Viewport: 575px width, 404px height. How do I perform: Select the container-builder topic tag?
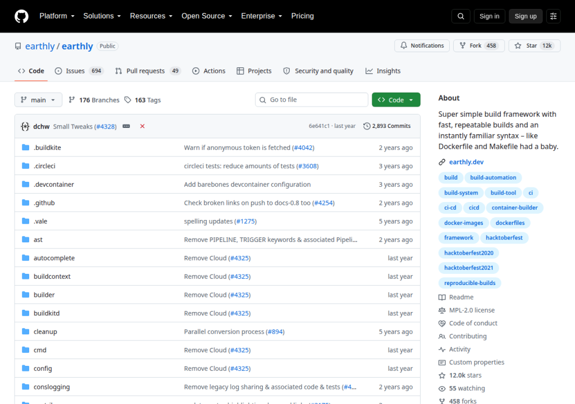[514, 208]
